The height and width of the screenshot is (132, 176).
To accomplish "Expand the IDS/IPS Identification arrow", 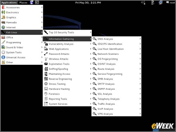I will (x=140, y=44).
